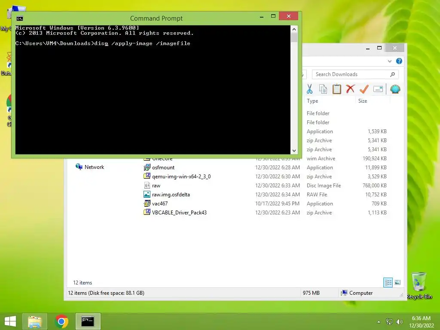Image resolution: width=440 pixels, height=330 pixels.
Task: Select the VBCABLE_Driver_Pack43 zip file
Action: pyautogui.click(x=179, y=212)
